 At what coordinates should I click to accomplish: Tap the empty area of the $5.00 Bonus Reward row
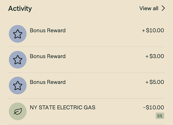tap(99, 89)
